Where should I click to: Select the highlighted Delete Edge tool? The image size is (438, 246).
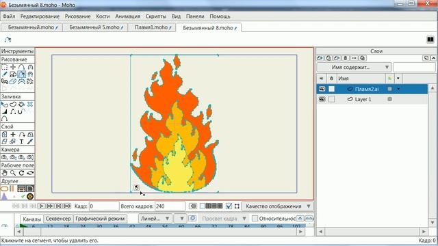pyautogui.click(x=21, y=74)
